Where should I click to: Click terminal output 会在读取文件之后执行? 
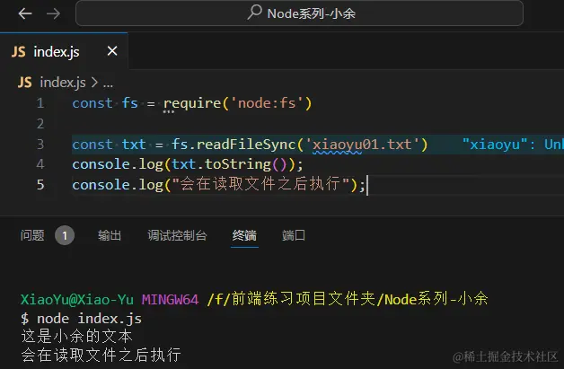101,355
